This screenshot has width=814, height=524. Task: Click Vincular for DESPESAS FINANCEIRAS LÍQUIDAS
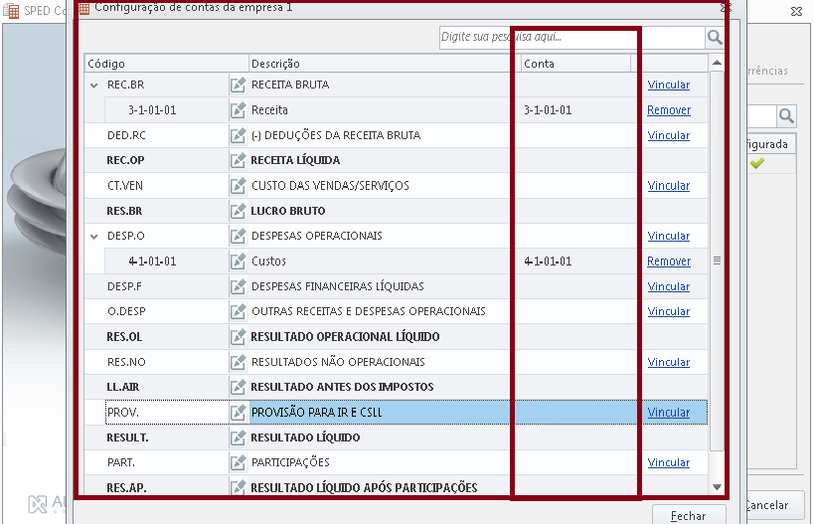pos(669,286)
